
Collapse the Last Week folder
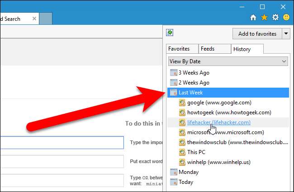(228, 93)
